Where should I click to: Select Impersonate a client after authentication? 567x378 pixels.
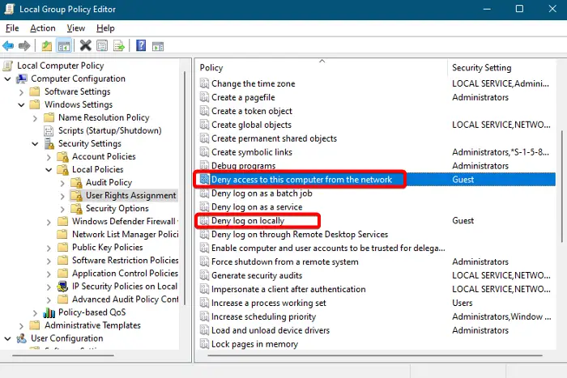(x=288, y=289)
